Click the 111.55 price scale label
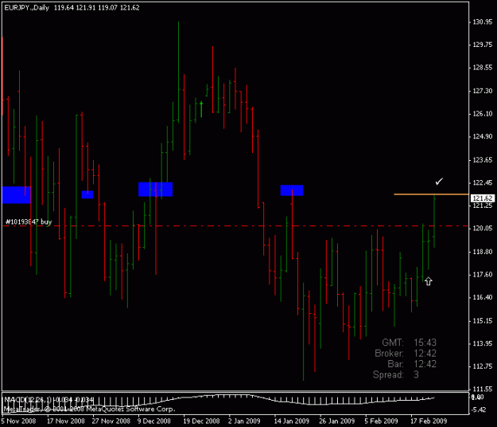Screen dimensions: 497x427 [483, 390]
